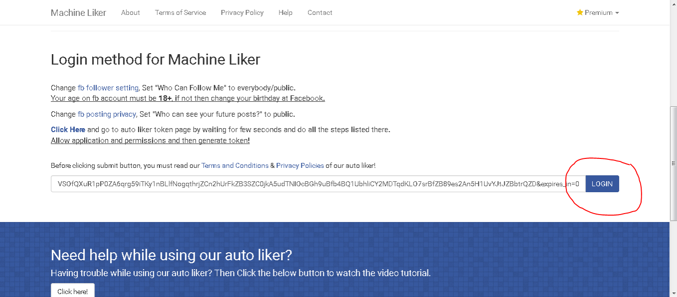Click the 'Having trouble while using' sentence
Image resolution: width=677 pixels, height=297 pixels.
(x=241, y=273)
